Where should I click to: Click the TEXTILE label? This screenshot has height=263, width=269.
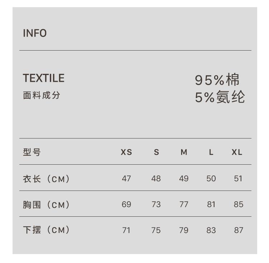tap(43, 78)
